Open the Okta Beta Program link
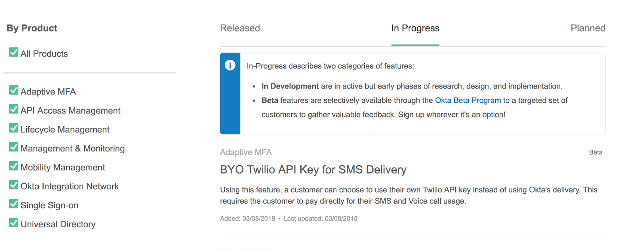 (468, 100)
